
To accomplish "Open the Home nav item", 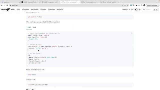I will [x=12, y=9].
